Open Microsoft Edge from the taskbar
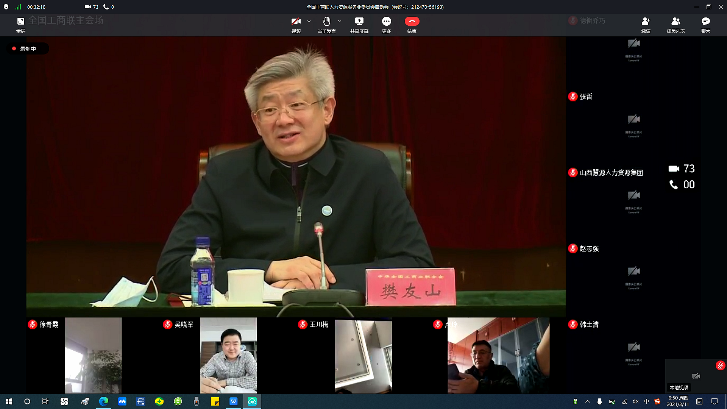The height and width of the screenshot is (409, 727). (104, 401)
